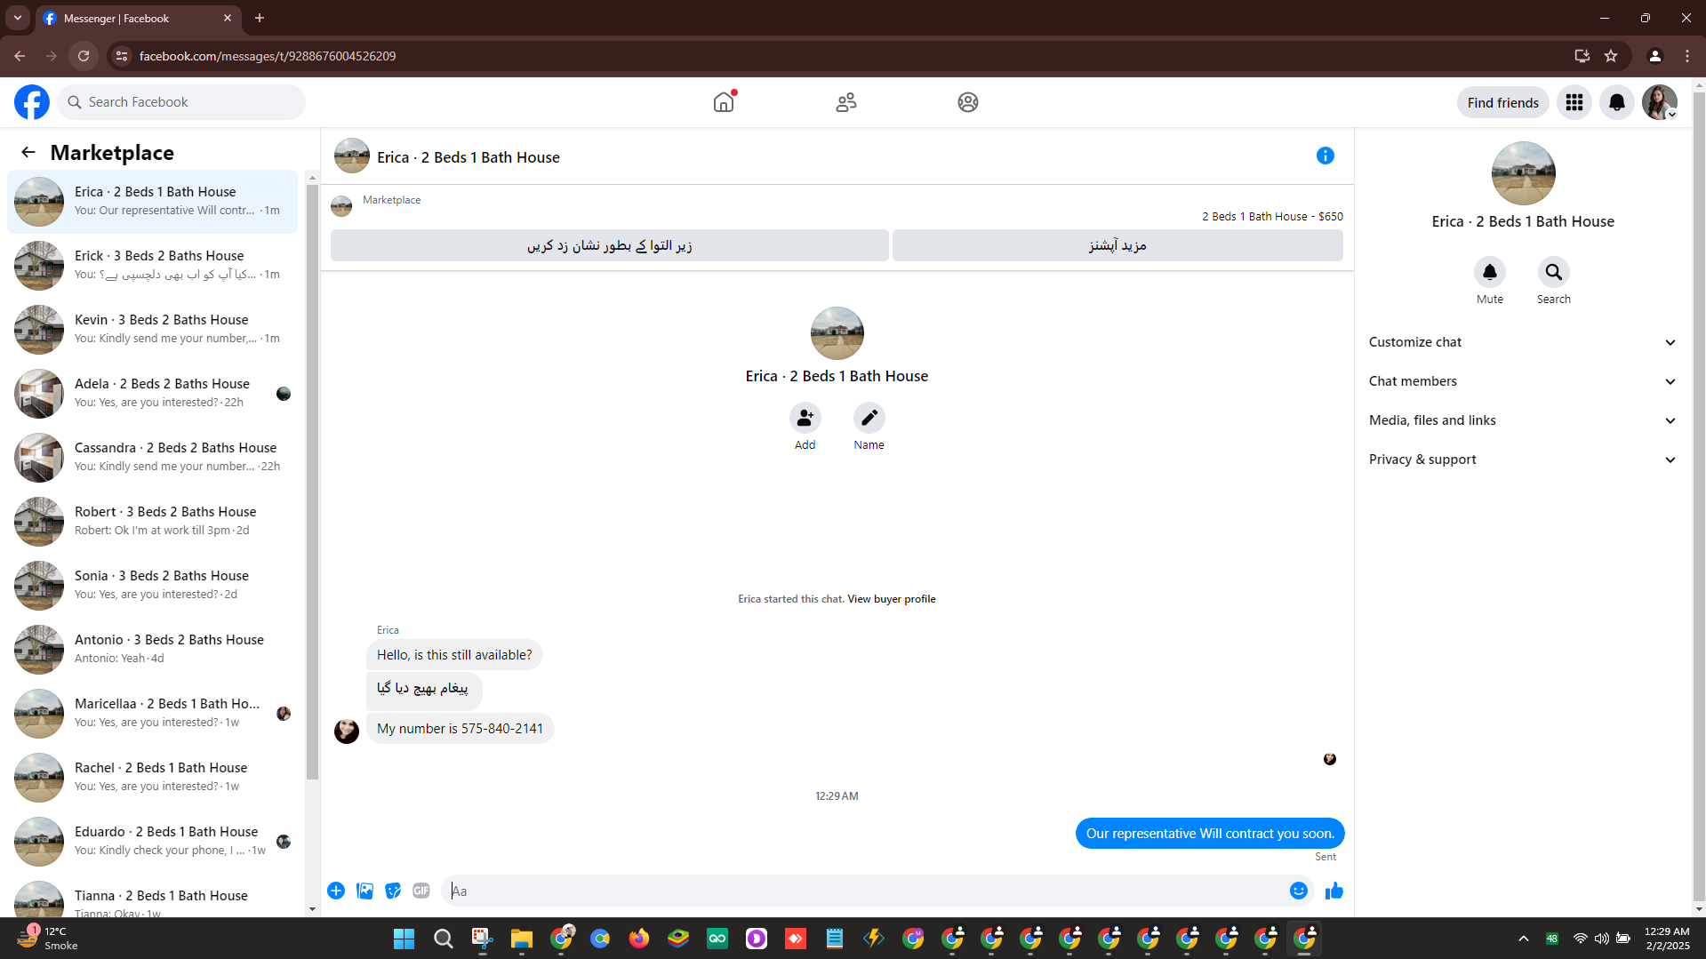Open Firefox from the taskbar

[x=639, y=939]
